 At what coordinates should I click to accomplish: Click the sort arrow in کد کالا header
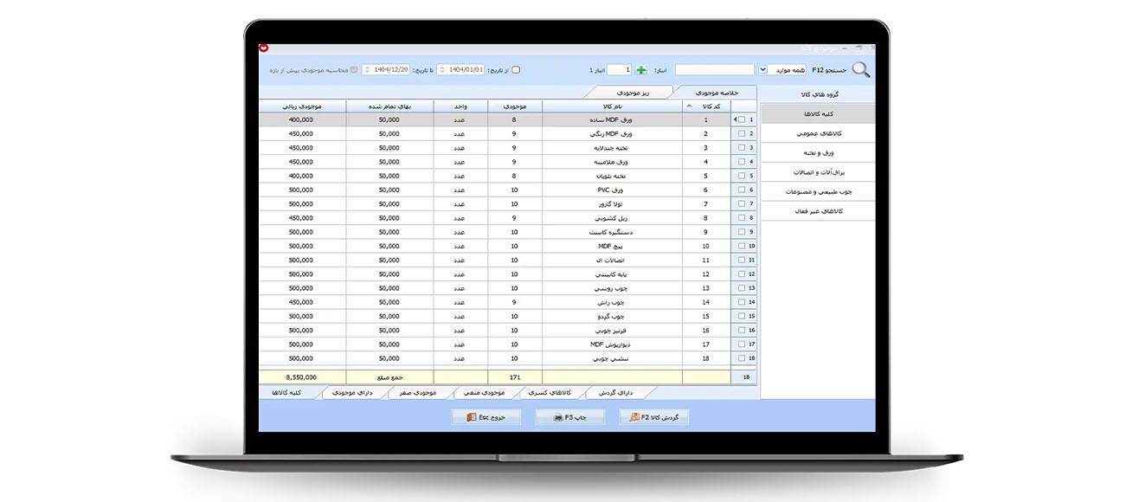[689, 106]
